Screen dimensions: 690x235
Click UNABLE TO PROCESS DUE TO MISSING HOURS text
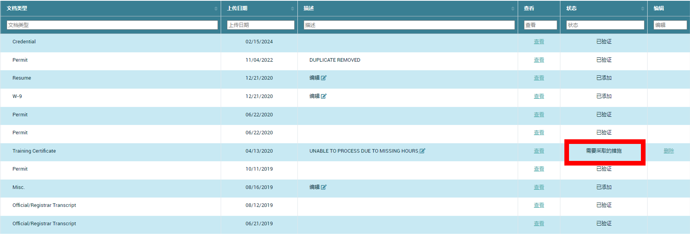click(x=364, y=151)
